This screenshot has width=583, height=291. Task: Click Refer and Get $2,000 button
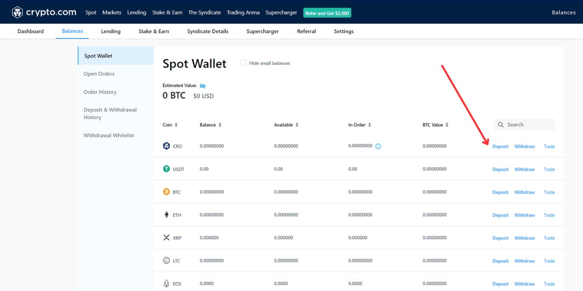point(327,13)
